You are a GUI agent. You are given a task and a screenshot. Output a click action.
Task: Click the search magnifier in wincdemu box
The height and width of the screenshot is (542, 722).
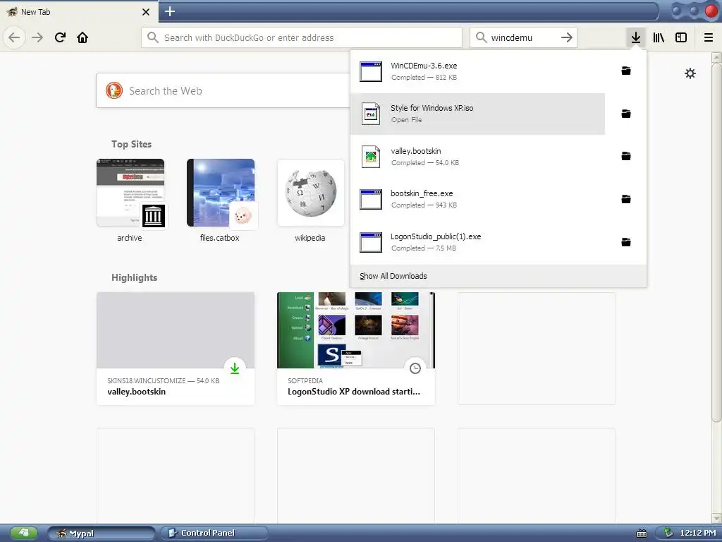481,37
